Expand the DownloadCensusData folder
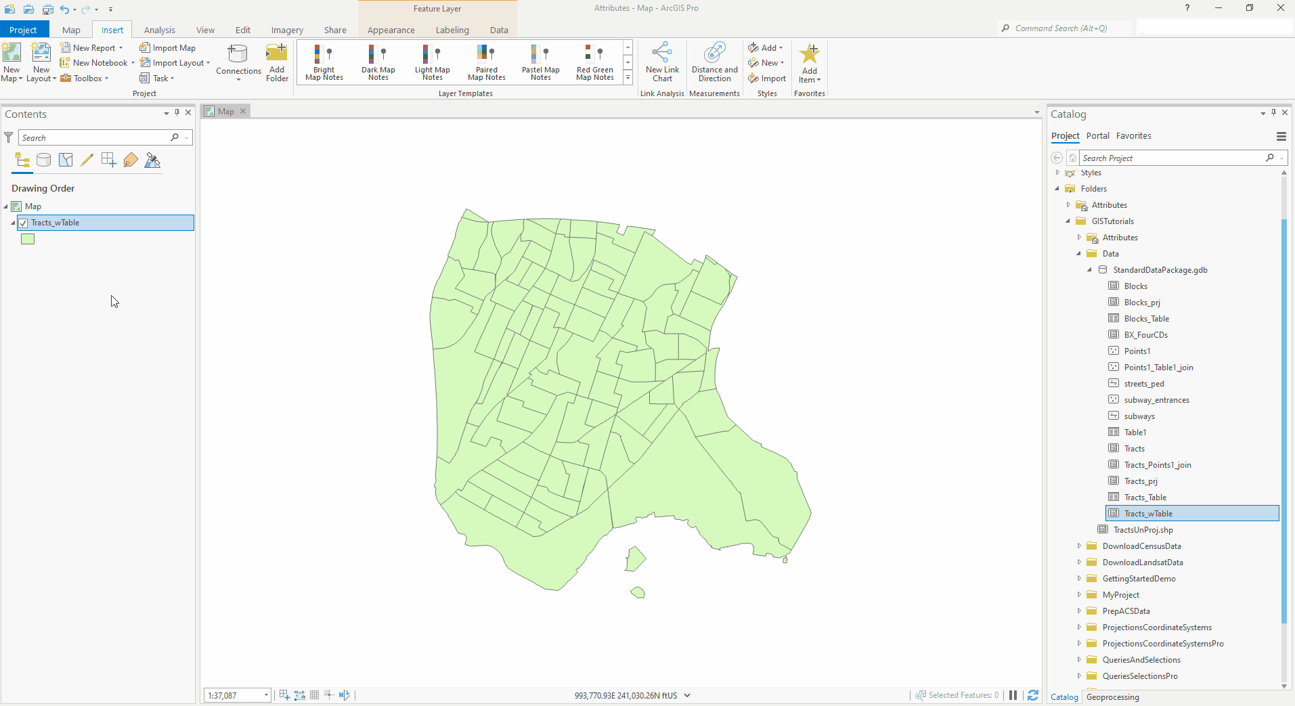This screenshot has height=706, width=1295. [x=1079, y=546]
